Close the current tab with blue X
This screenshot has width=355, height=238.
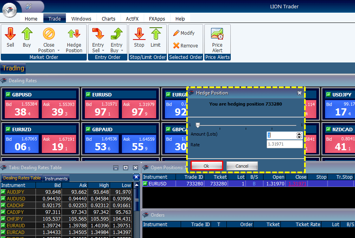coord(136,177)
